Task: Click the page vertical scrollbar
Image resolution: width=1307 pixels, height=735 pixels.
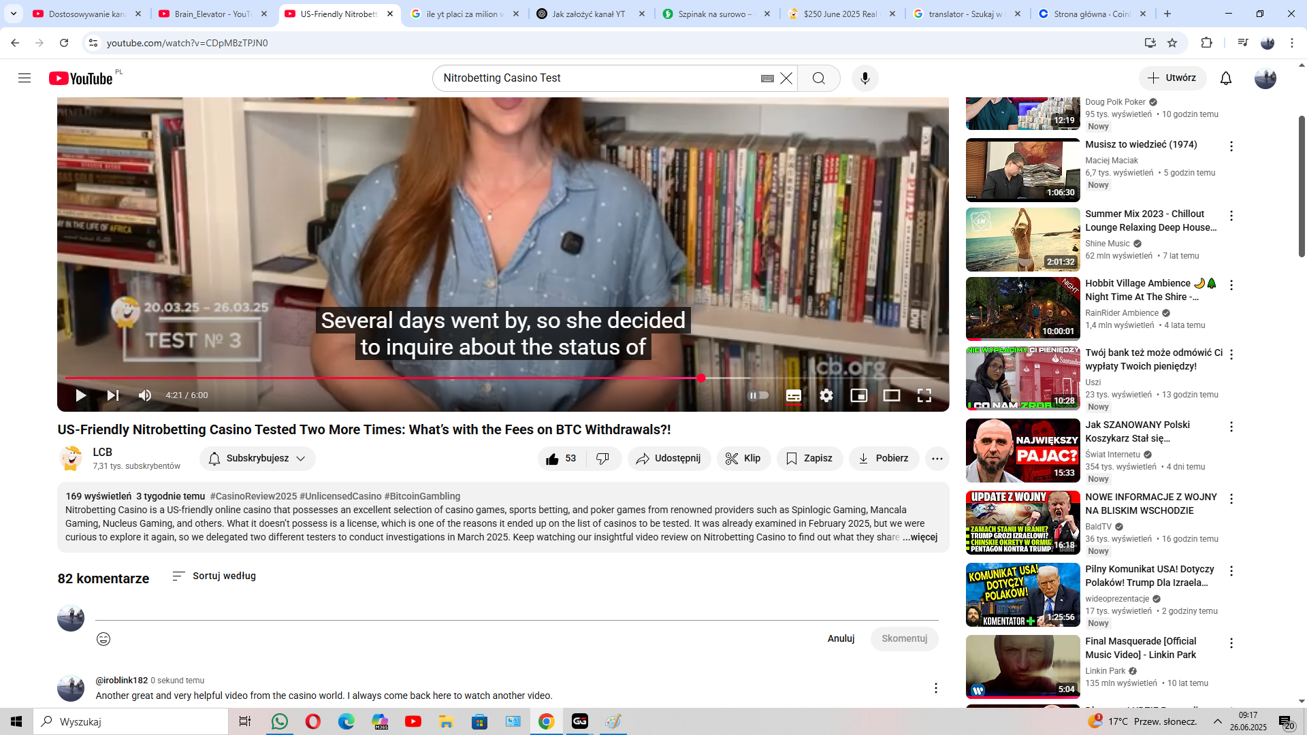Action: tap(1302, 186)
